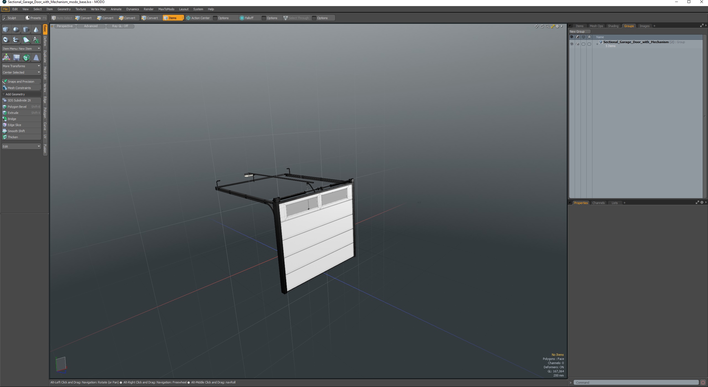Viewport: 708px width, 387px height.
Task: Open viewport settings gear icon
Action: click(x=557, y=26)
